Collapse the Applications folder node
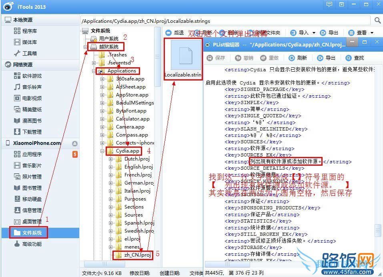This screenshot has height=277, width=383. pyautogui.click(x=94, y=71)
